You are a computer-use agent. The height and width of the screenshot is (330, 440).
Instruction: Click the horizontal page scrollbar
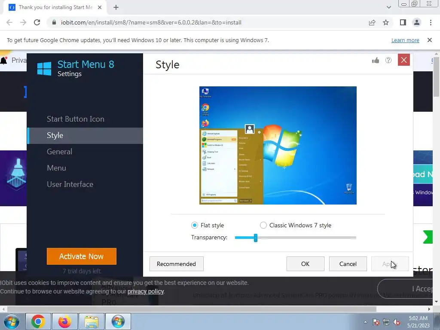pyautogui.click(x=191, y=309)
